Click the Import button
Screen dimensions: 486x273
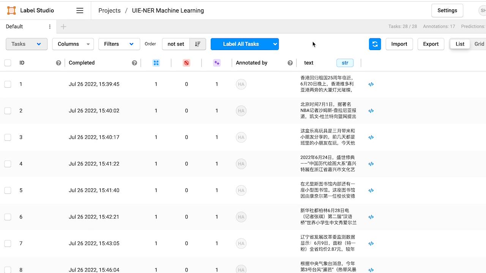[x=399, y=44]
